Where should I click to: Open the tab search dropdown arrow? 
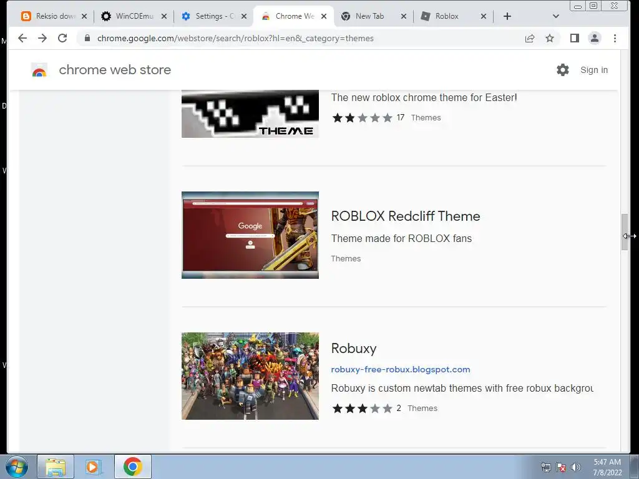555,16
